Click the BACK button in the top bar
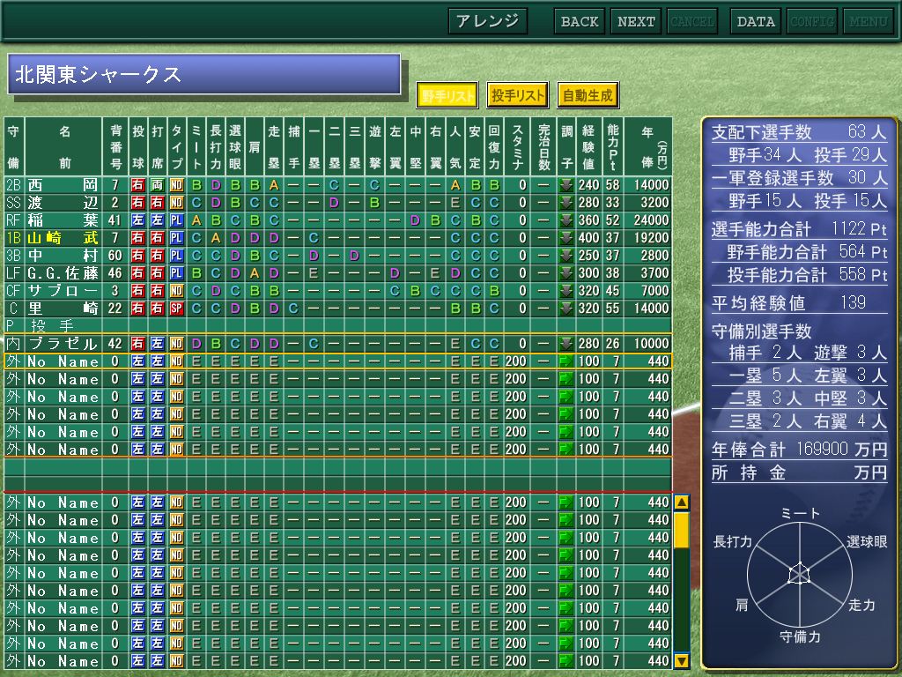Screen dimensions: 902x677 point(579,21)
